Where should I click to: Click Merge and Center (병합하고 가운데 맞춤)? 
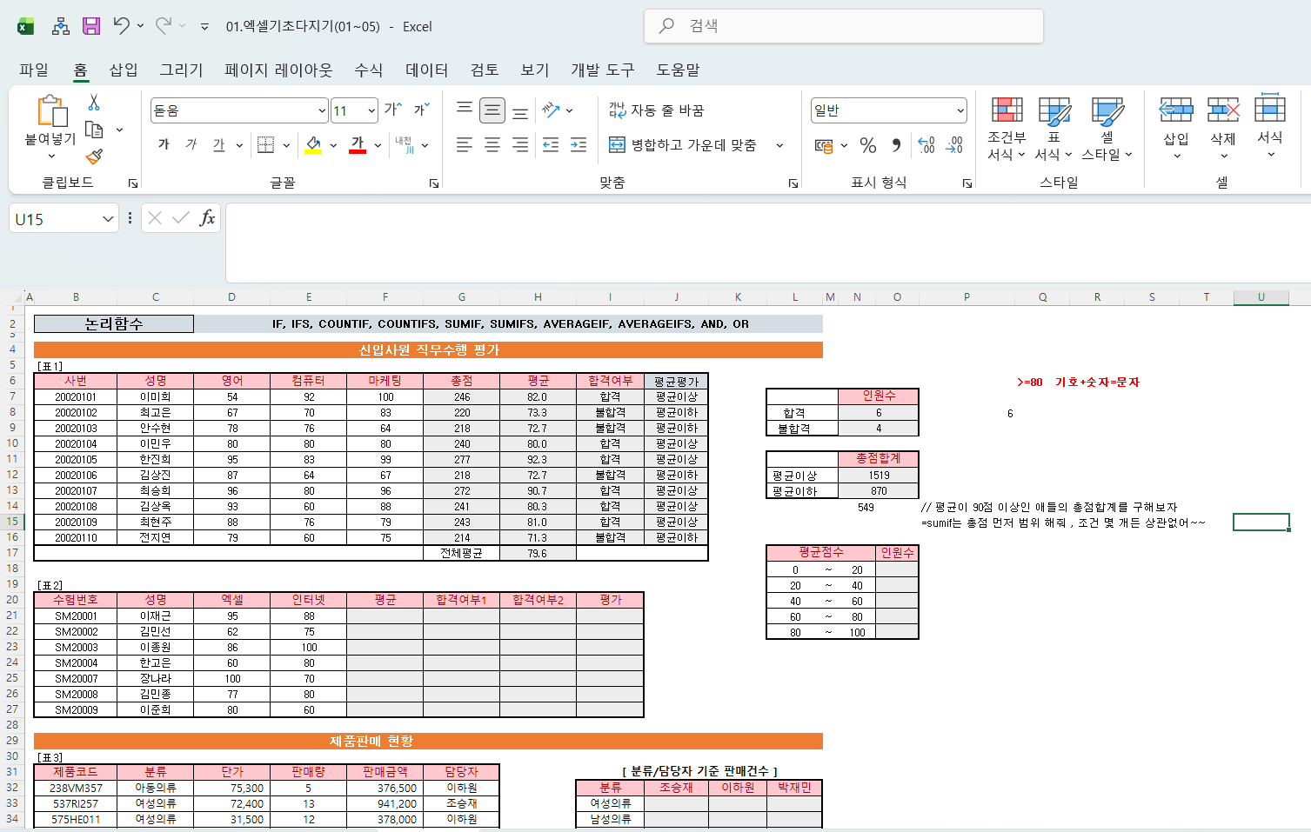pos(683,145)
